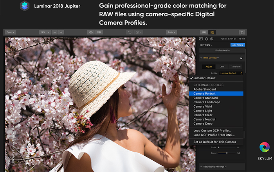
Task: Switch to the Lens tab
Action: [x=222, y=67]
